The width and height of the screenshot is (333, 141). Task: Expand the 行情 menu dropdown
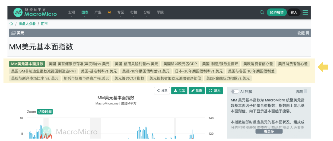[x=134, y=13]
